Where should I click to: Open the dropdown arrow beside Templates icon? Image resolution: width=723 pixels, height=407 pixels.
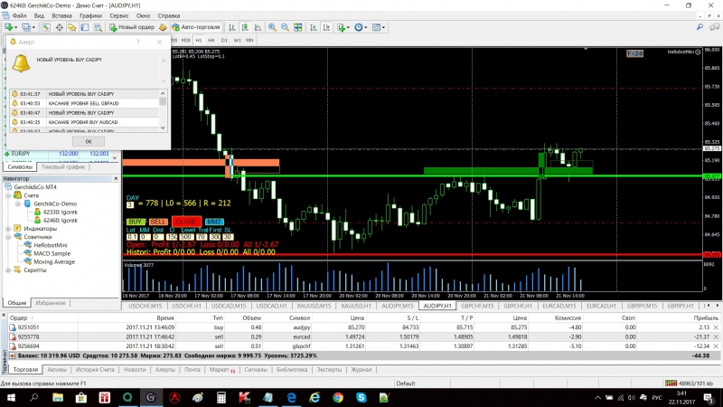383,27
